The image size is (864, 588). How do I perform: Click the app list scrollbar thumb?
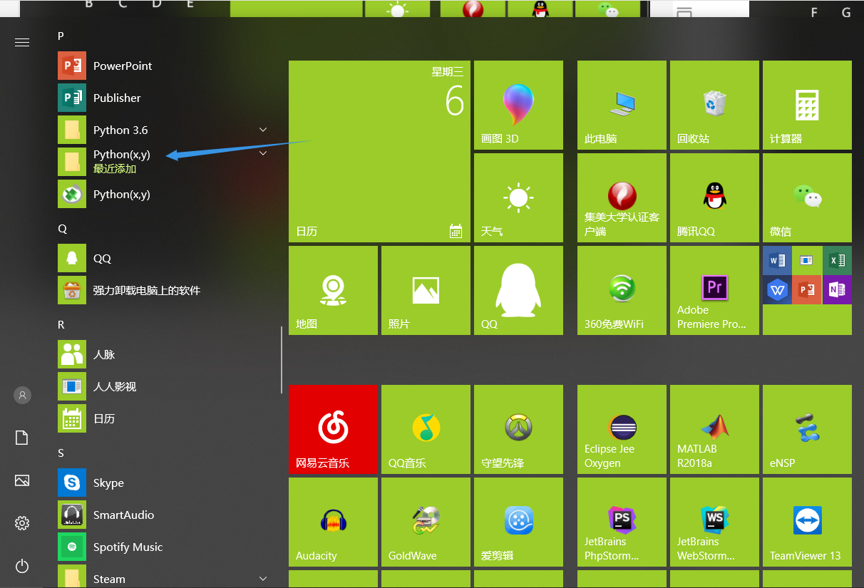(x=282, y=359)
